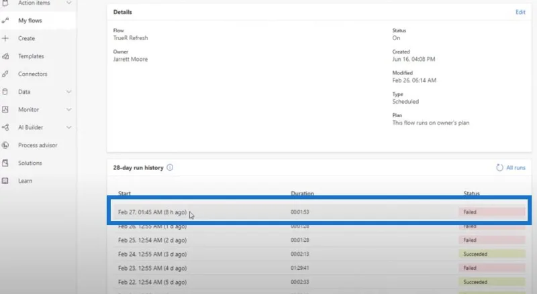This screenshot has width=537, height=294.
Task: Click the Duration column header
Action: [x=303, y=193]
